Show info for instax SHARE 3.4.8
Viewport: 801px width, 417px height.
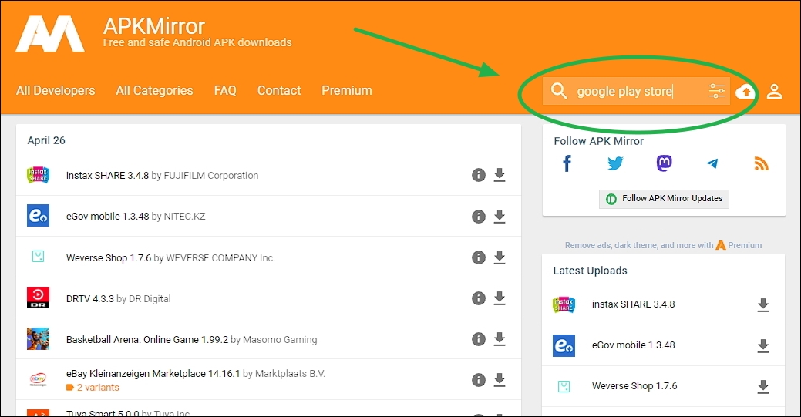(x=479, y=175)
